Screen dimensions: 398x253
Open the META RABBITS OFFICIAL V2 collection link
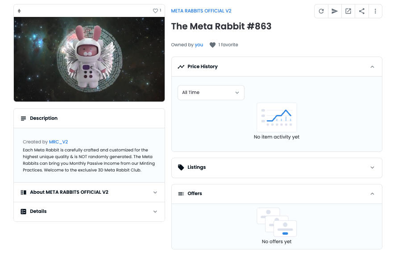tap(201, 11)
